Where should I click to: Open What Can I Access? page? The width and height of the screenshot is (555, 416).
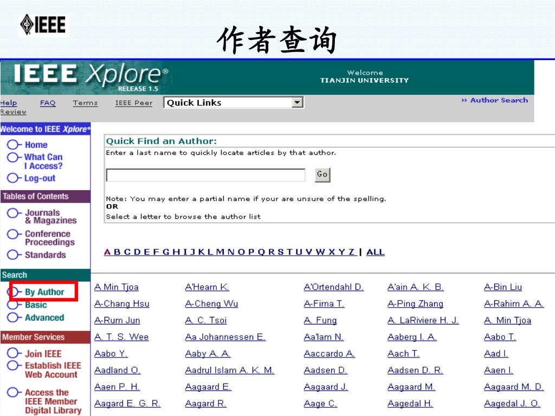coord(43,161)
